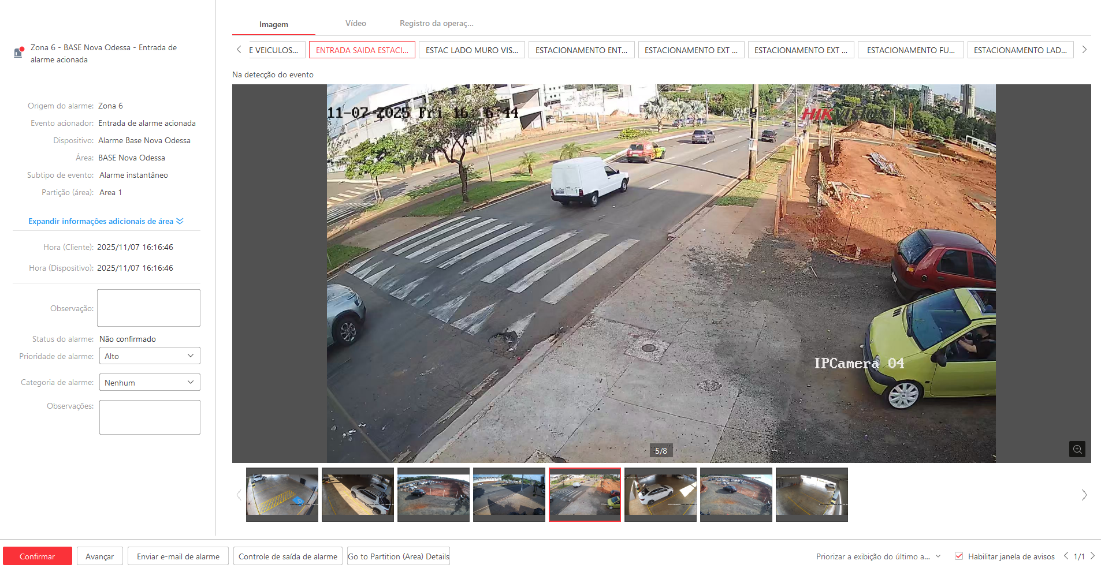This screenshot has height=568, width=1101.
Task: Switch to the Vídeo tab
Action: 355,24
